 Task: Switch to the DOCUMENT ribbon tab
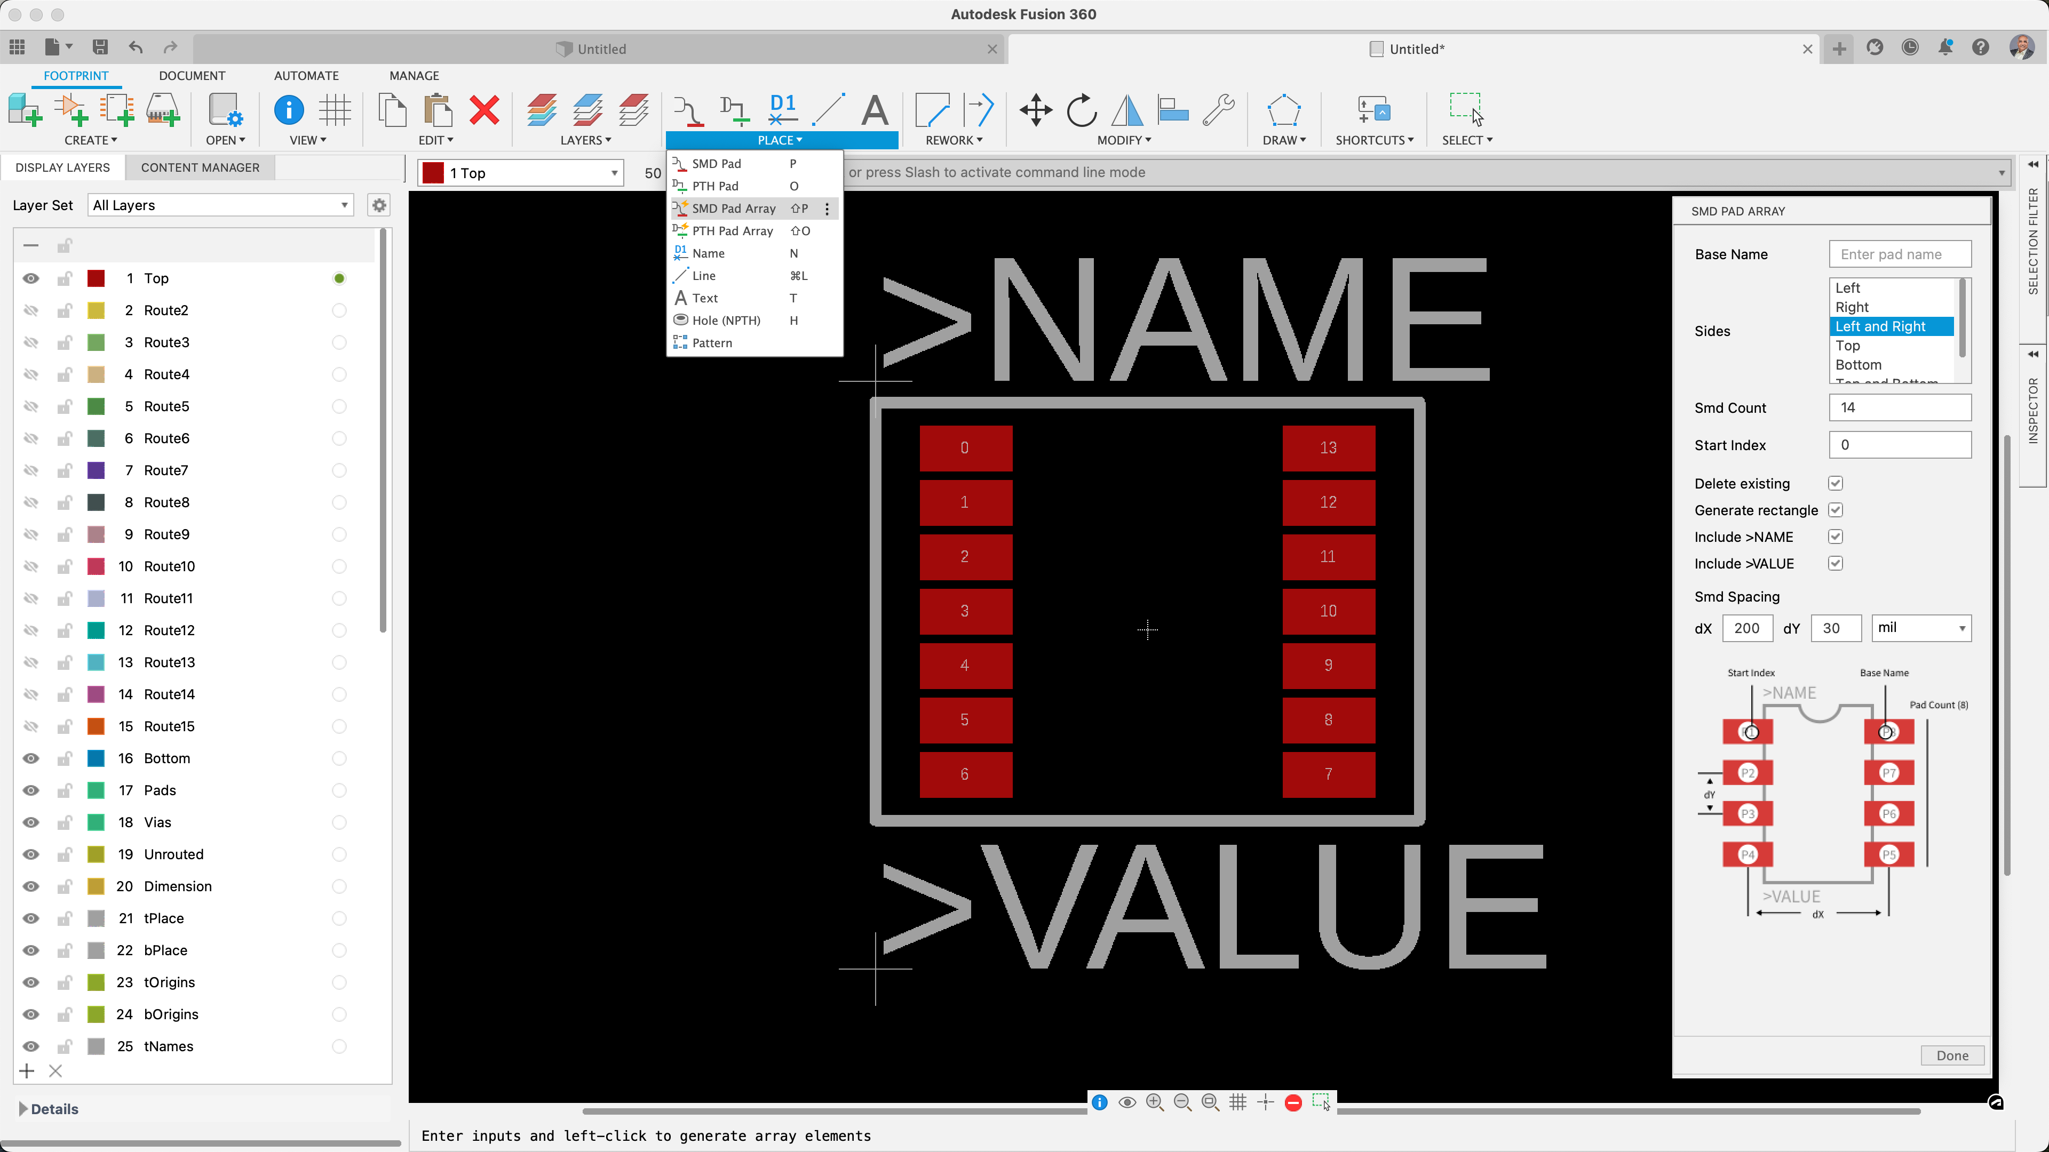pyautogui.click(x=192, y=76)
